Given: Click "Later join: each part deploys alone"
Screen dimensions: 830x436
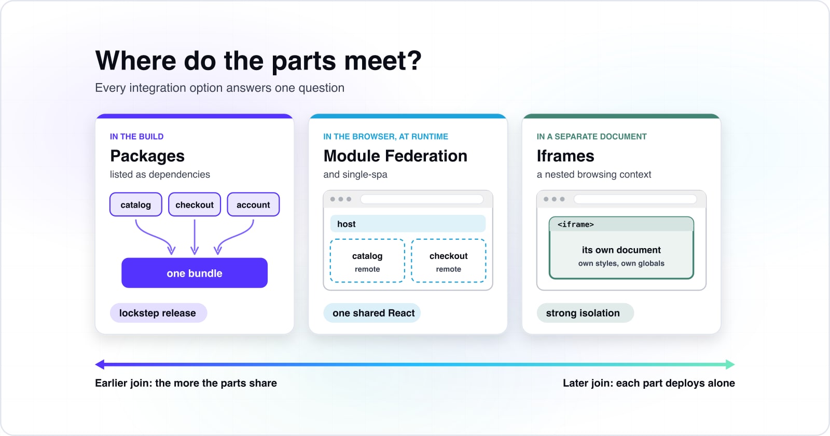Looking at the screenshot, I should point(649,383).
